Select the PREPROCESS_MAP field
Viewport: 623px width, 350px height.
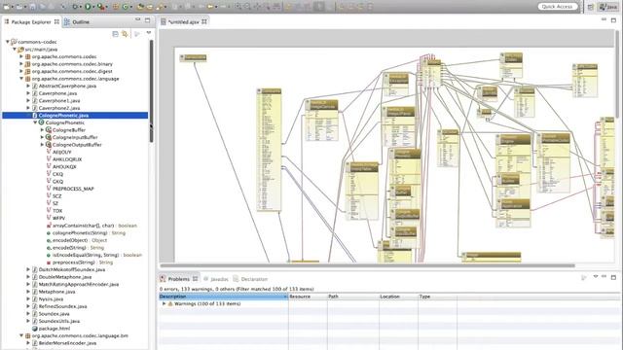pos(73,189)
